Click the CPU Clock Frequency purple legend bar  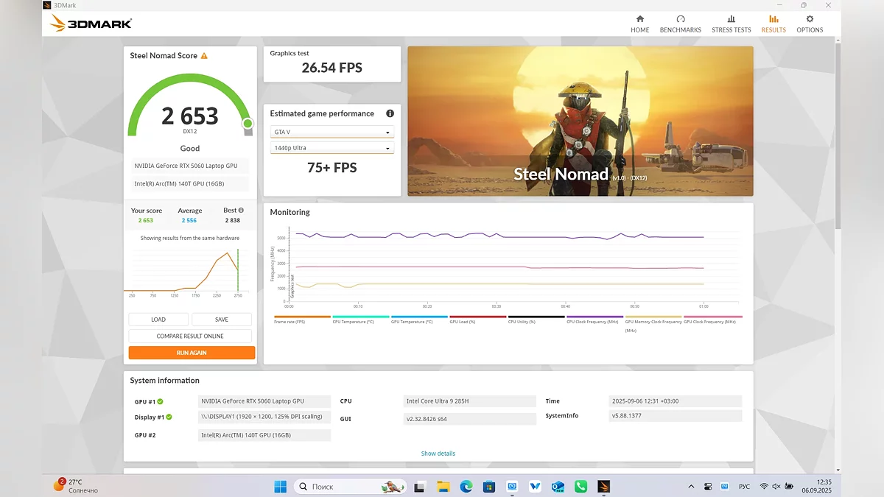[595, 318]
